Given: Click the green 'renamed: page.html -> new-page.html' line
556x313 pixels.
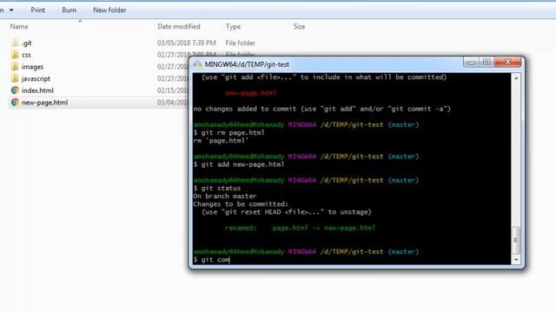Looking at the screenshot, I should (x=300, y=228).
